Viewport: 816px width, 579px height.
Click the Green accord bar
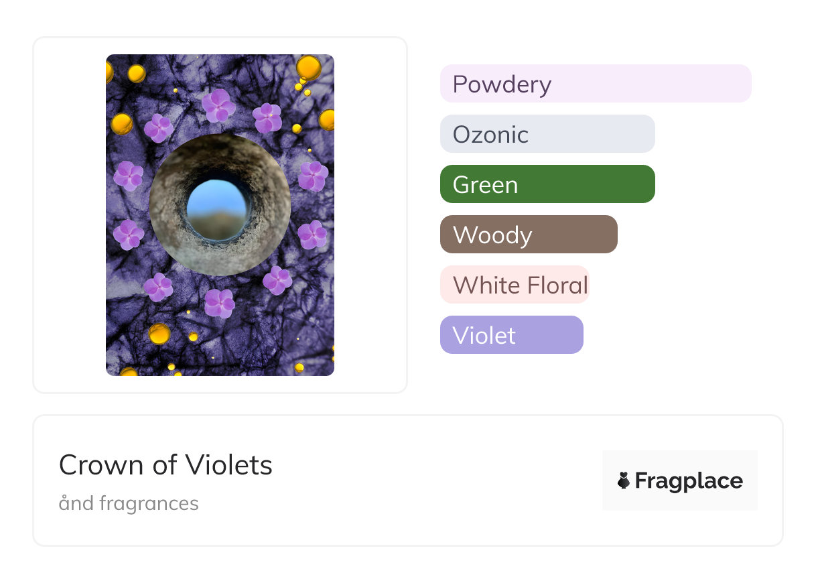click(x=547, y=184)
